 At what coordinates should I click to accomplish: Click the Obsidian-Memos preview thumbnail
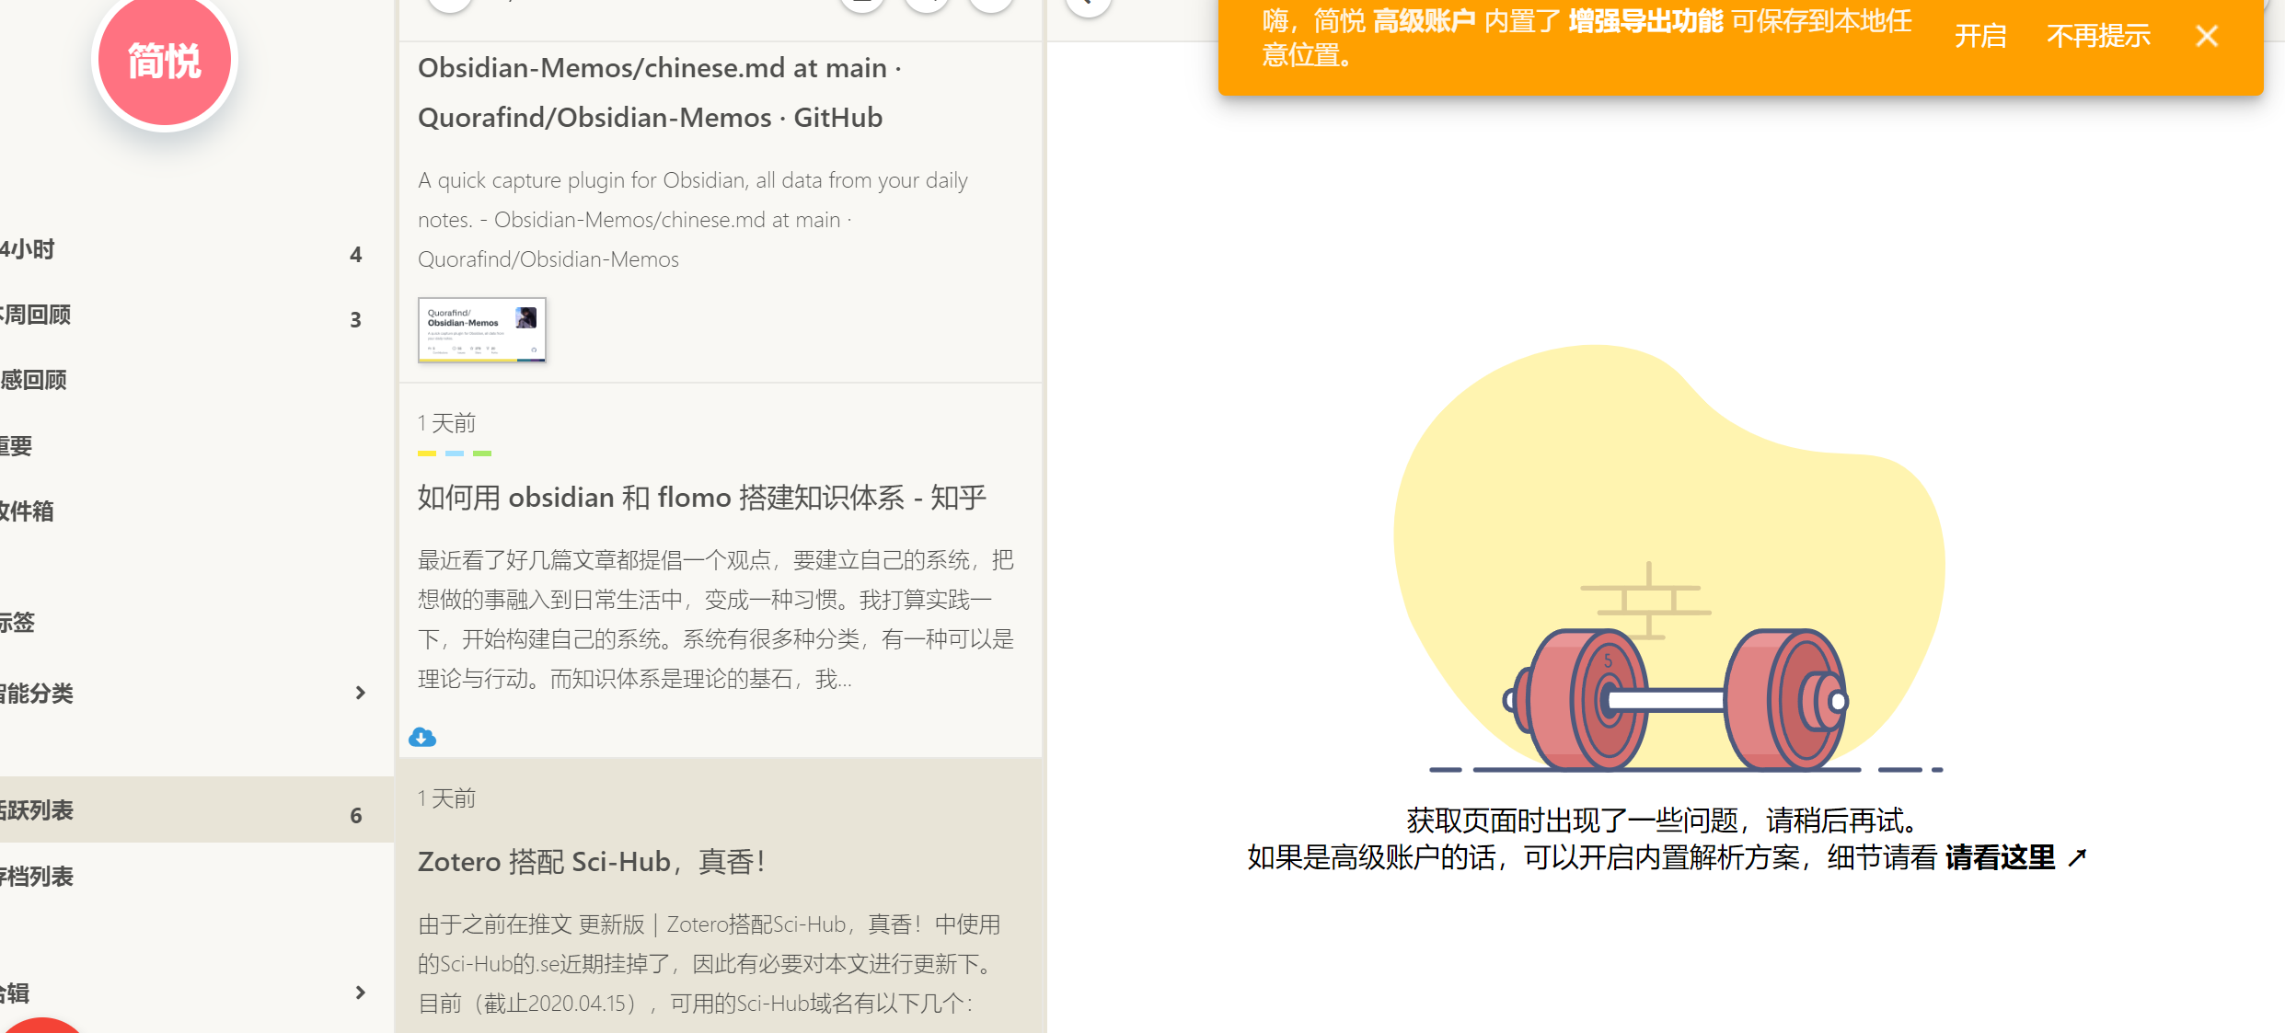(x=482, y=329)
